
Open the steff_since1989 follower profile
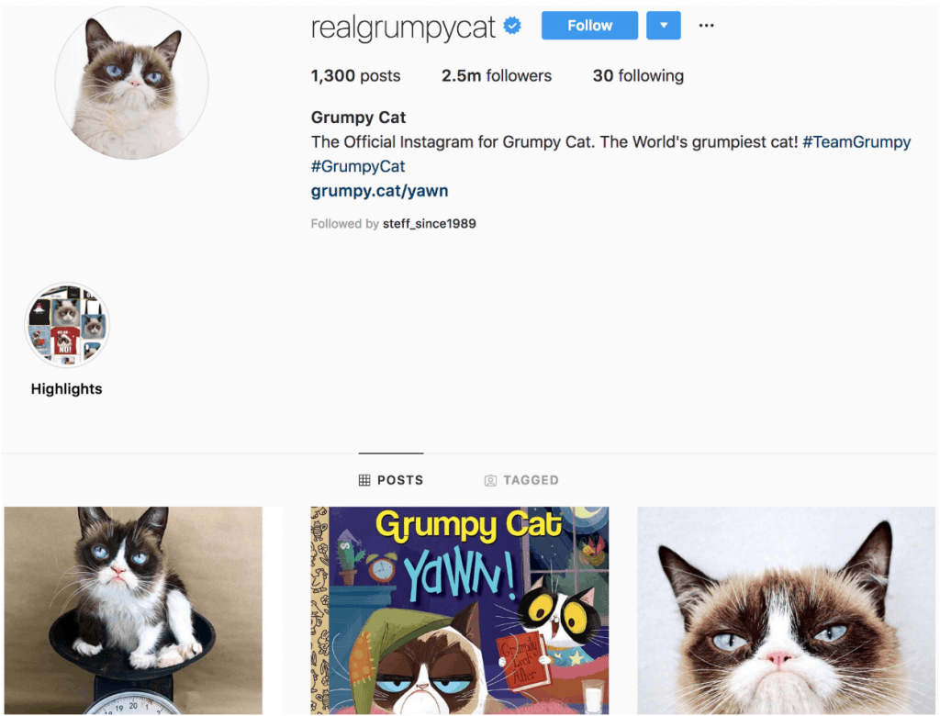430,224
